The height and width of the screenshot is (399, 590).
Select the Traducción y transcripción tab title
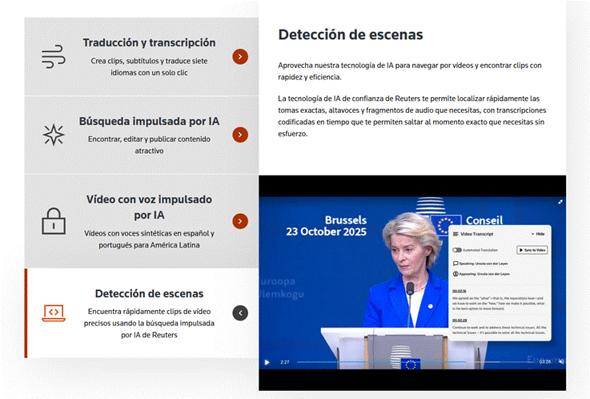[149, 42]
